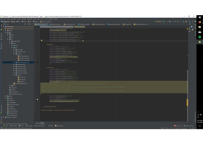This screenshot has width=203, height=144.
Task: Open File Explorer from taskbar
Action: (199, 27)
